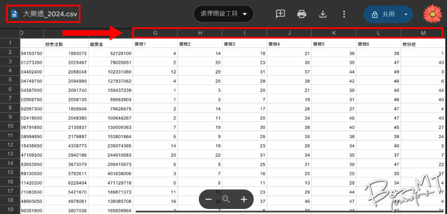Select column H header
Screen dimensions: 447x214
pyautogui.click(x=200, y=33)
